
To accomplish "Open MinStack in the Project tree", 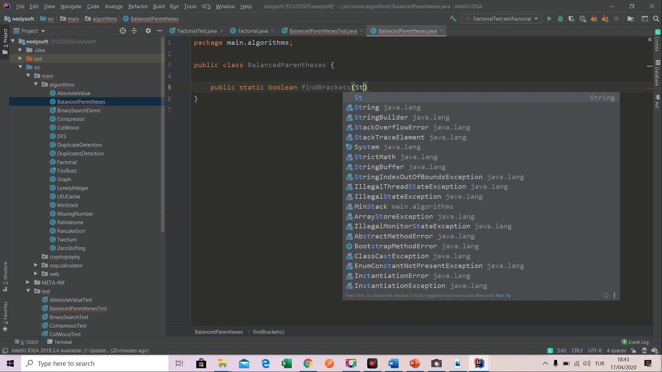I will pyautogui.click(x=67, y=205).
